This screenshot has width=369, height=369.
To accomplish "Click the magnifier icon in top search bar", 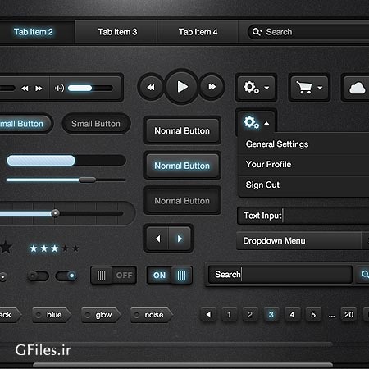I will pos(257,32).
